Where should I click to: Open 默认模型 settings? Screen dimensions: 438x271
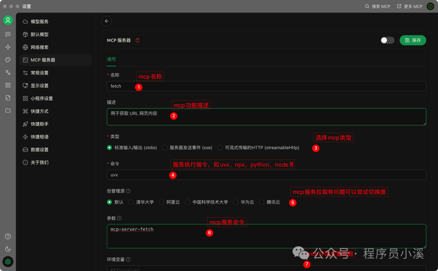55,34
